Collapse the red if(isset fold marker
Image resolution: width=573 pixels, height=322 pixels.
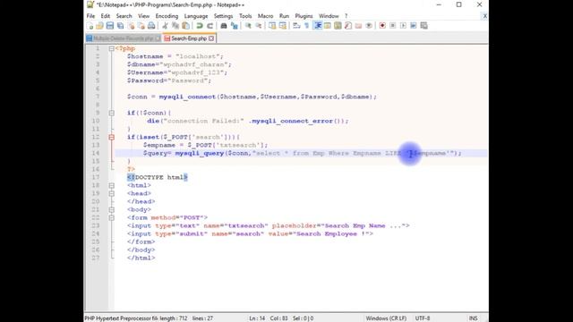coord(111,137)
